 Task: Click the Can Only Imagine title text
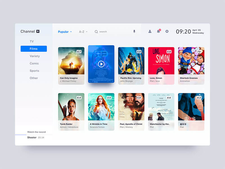[x=69, y=78]
